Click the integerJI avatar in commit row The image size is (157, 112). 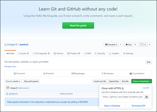[x=8, y=88]
